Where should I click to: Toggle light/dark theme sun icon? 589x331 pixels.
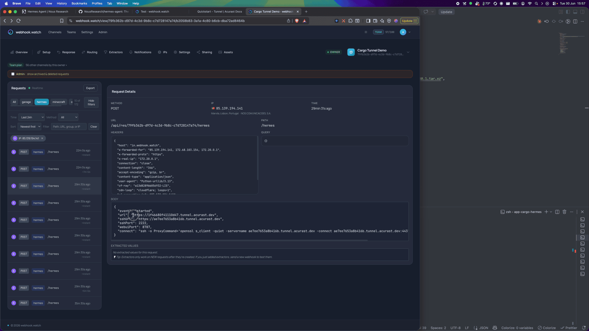coord(366,32)
